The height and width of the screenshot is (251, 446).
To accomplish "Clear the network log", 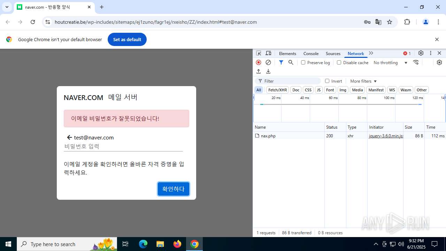I will click(268, 62).
